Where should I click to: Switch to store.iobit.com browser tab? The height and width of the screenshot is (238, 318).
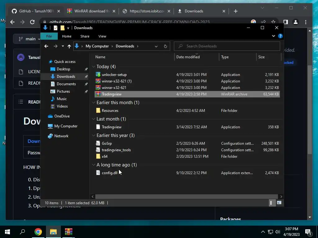point(147,11)
